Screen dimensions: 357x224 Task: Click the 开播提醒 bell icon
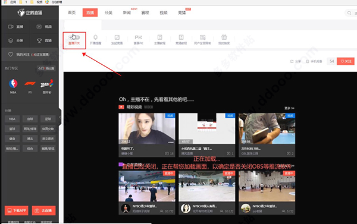[95, 37]
